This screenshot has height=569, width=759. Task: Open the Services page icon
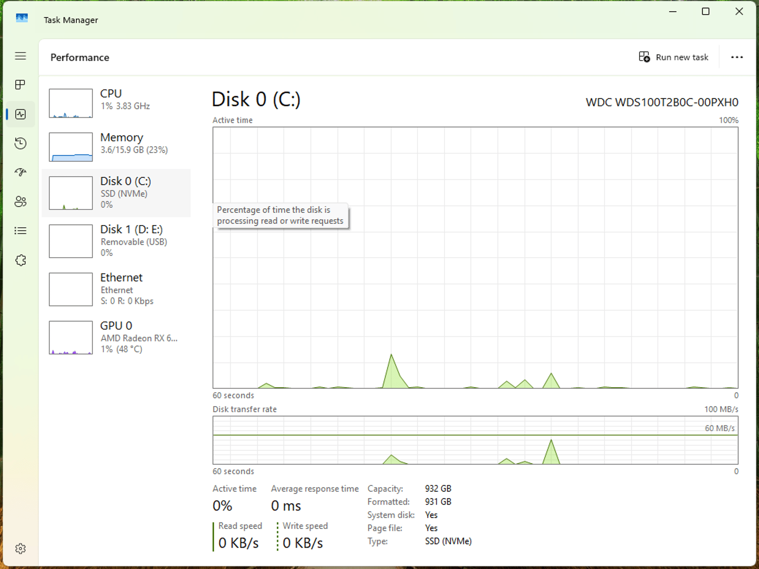click(x=20, y=260)
